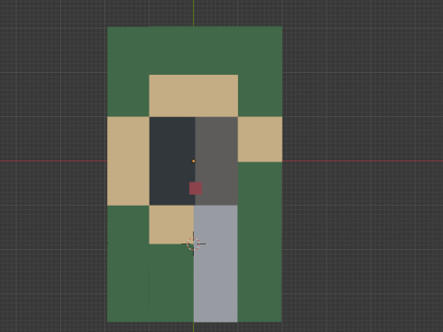The height and width of the screenshot is (332, 443).
Task: Select the tan block right of the gray rectangle
Action: 260,139
